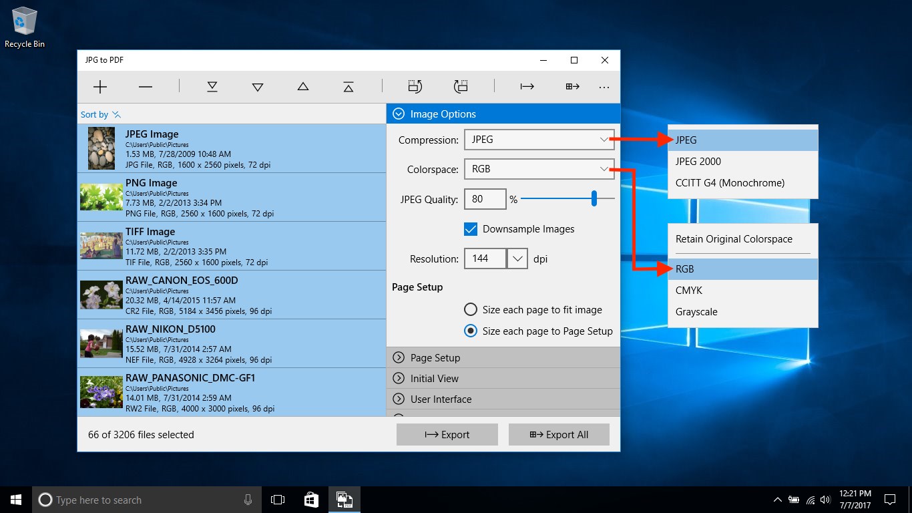Image resolution: width=912 pixels, height=513 pixels.
Task: Select the RAW_CANON_EOS_600D thumbnail
Action: point(101,295)
